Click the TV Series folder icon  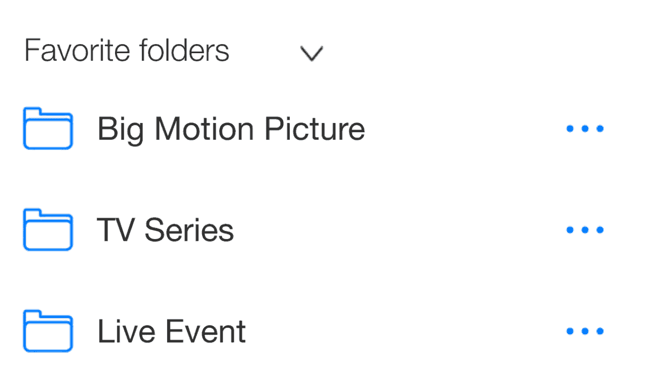point(47,229)
